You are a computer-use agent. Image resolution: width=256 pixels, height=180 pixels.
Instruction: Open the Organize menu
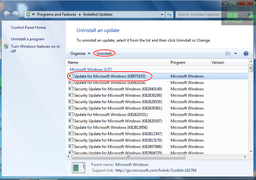click(x=80, y=53)
